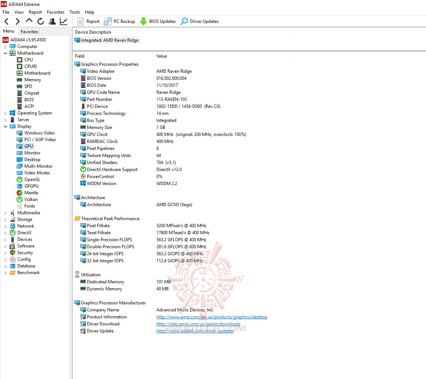Screen dimensions: 426x379
Task: Select PCI / AGP Video in the tree
Action: pyautogui.click(x=36, y=140)
